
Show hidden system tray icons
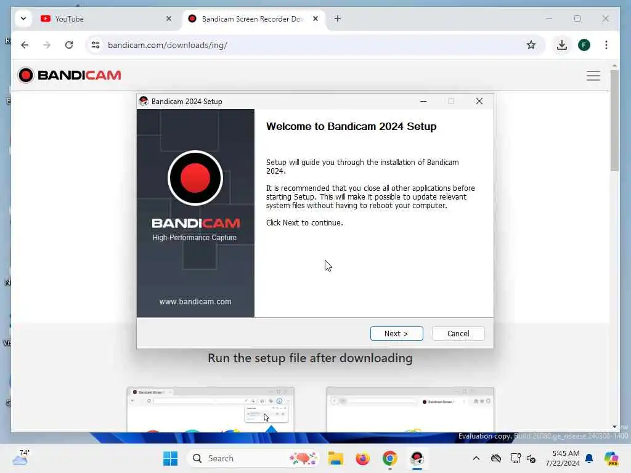click(x=476, y=458)
